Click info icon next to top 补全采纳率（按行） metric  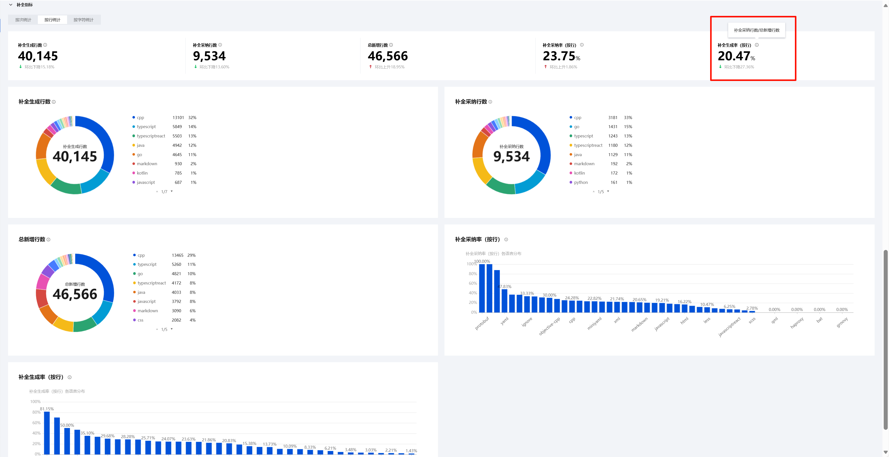582,45
